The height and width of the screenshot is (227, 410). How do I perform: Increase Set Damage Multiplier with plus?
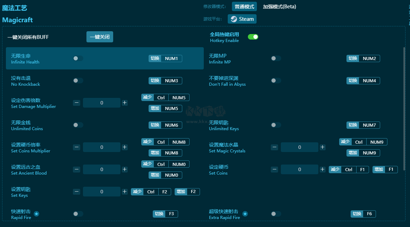125,103
